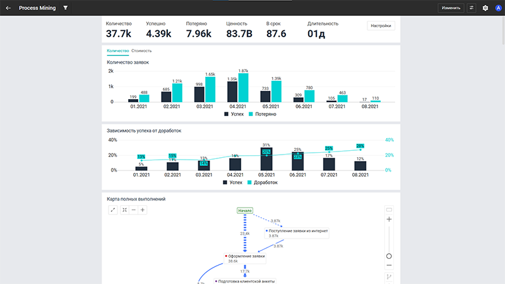The image size is (505, 284).
Task: Open the filter funnel icon
Action: pyautogui.click(x=66, y=8)
